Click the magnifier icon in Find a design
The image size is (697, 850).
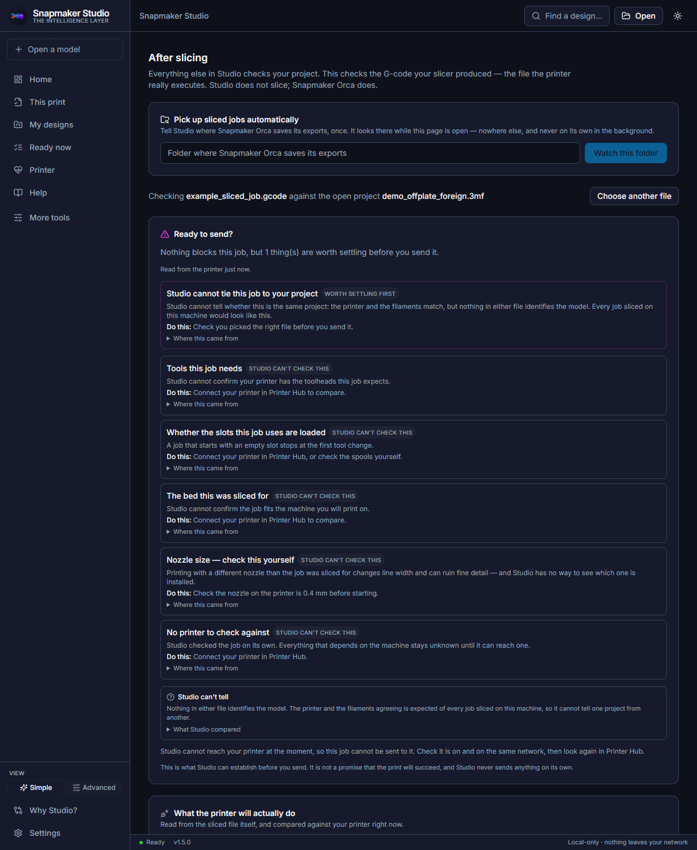click(536, 16)
